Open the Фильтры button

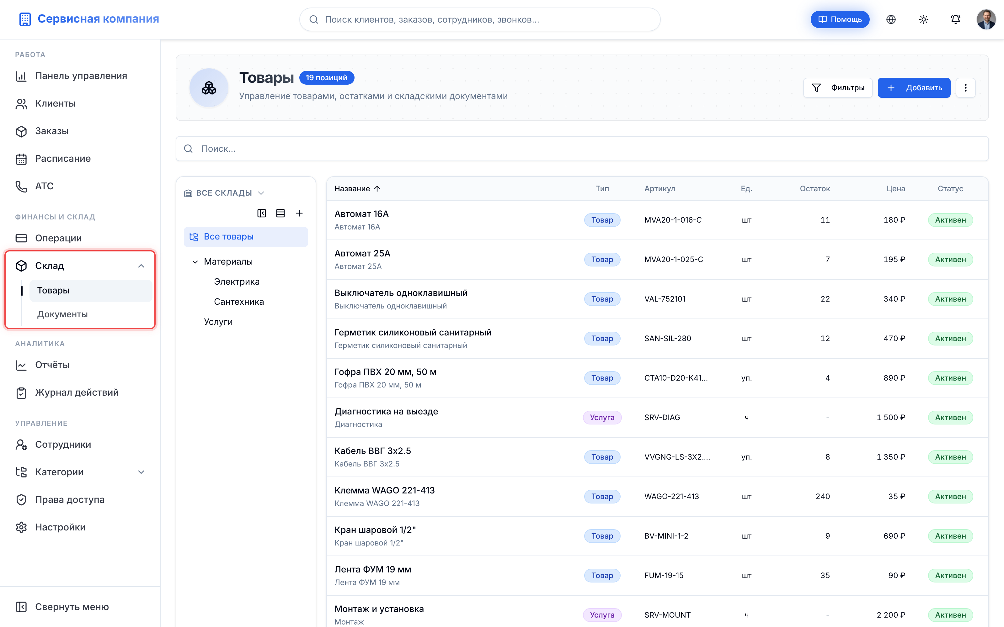click(x=838, y=88)
